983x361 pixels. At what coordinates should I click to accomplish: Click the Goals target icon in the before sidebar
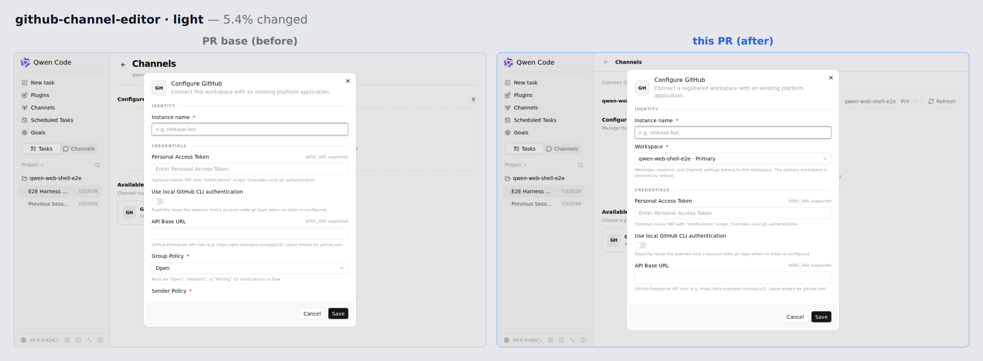25,133
